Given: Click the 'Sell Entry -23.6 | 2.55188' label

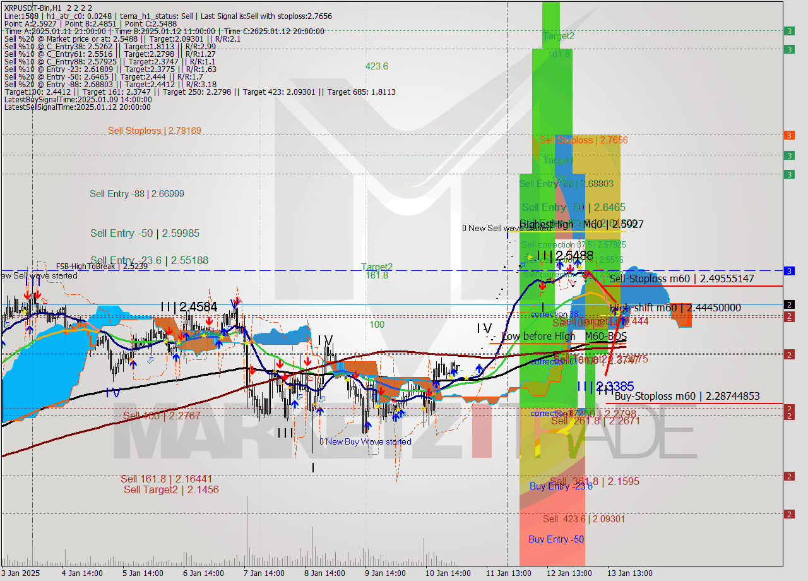Looking at the screenshot, I should 149,260.
